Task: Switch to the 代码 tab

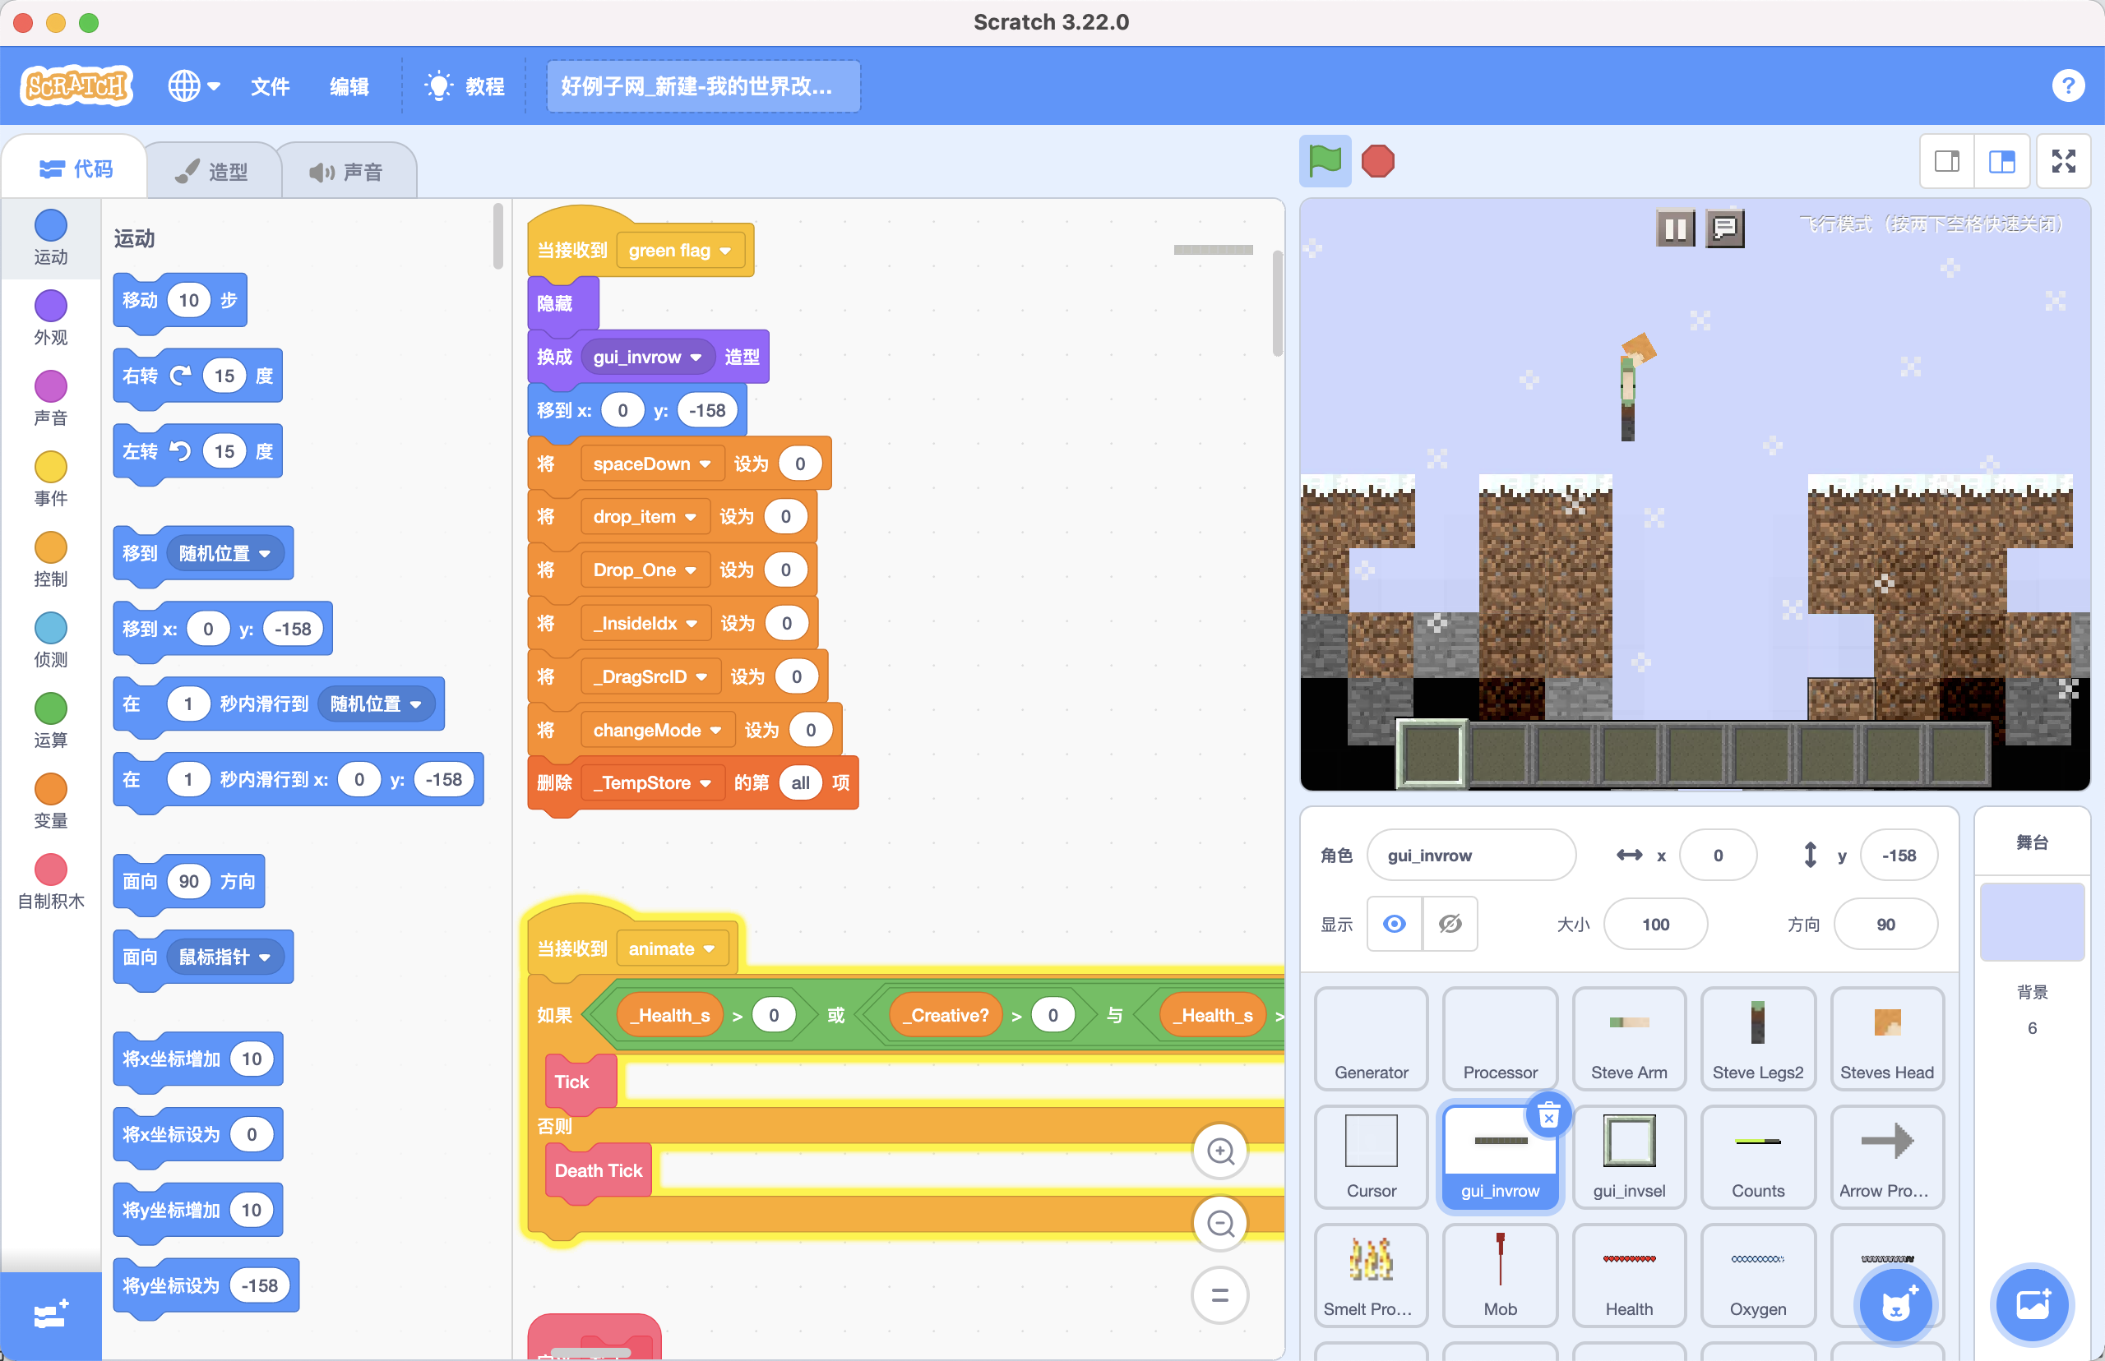Action: (x=76, y=168)
